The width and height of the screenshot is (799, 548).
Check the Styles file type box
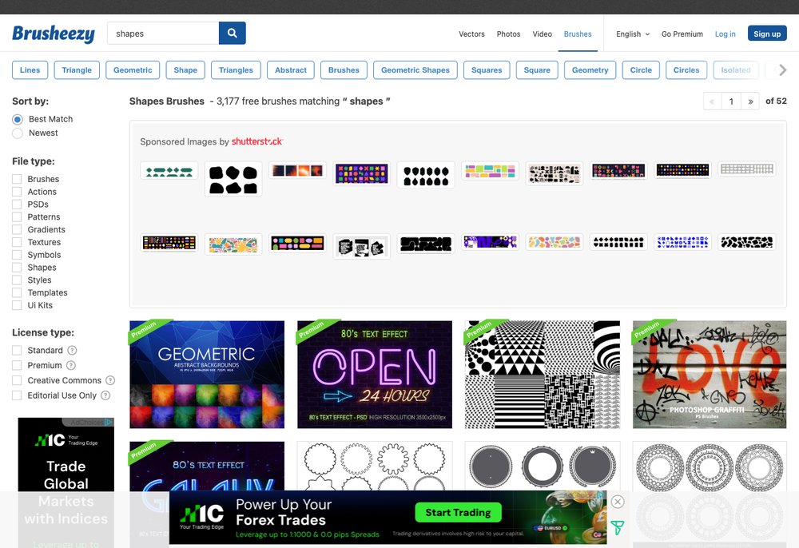[x=17, y=280]
